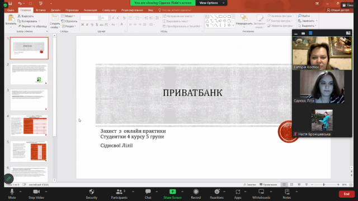Click the Underline (Ч) formatting button

(92, 25)
